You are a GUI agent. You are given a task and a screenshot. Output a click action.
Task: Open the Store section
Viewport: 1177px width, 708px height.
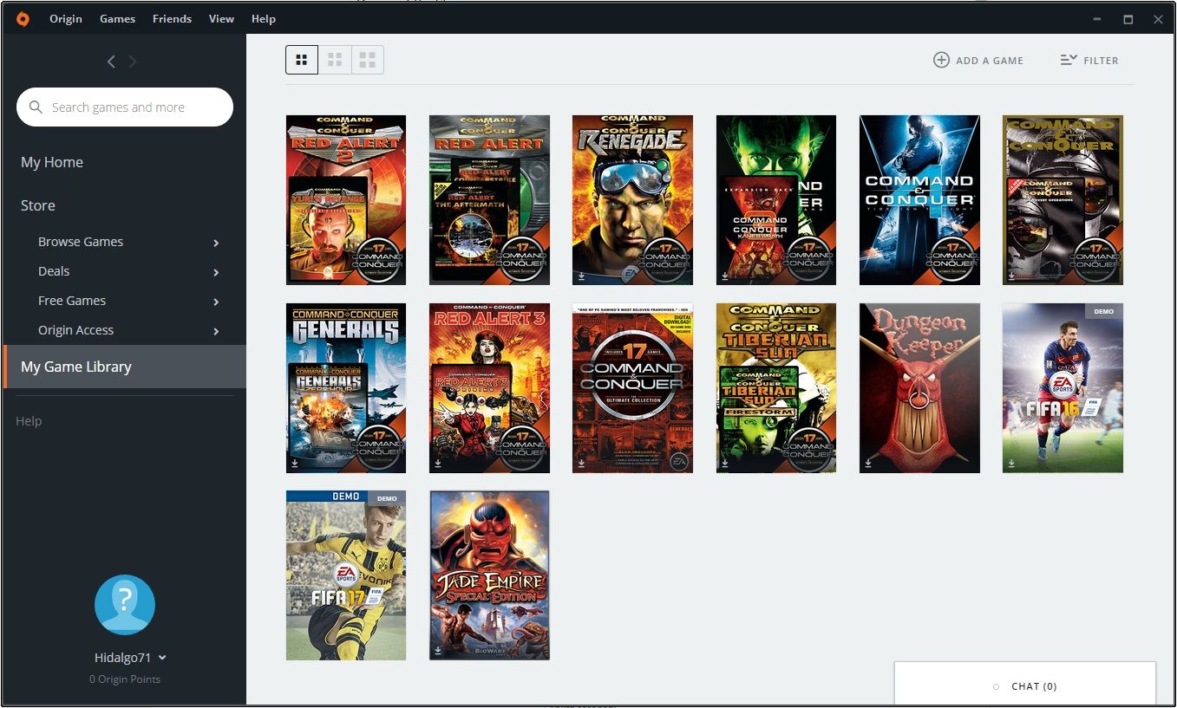(x=38, y=205)
